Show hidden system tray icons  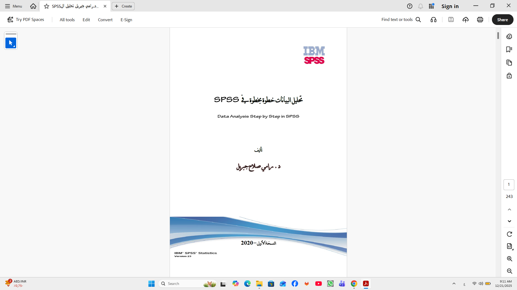454,284
